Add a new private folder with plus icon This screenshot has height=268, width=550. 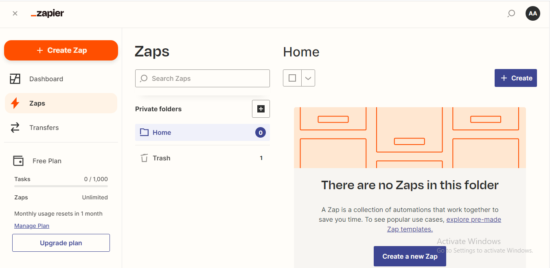click(x=261, y=109)
